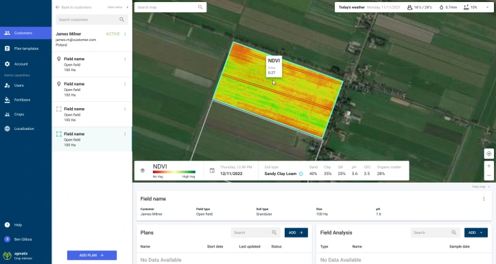Open options for third field entry
Image resolution: width=496 pixels, height=264 pixels.
pos(126,109)
